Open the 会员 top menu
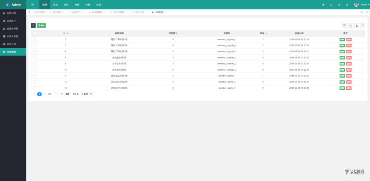Image resolution: width=370 pixels, height=181 pixels. 44,5
